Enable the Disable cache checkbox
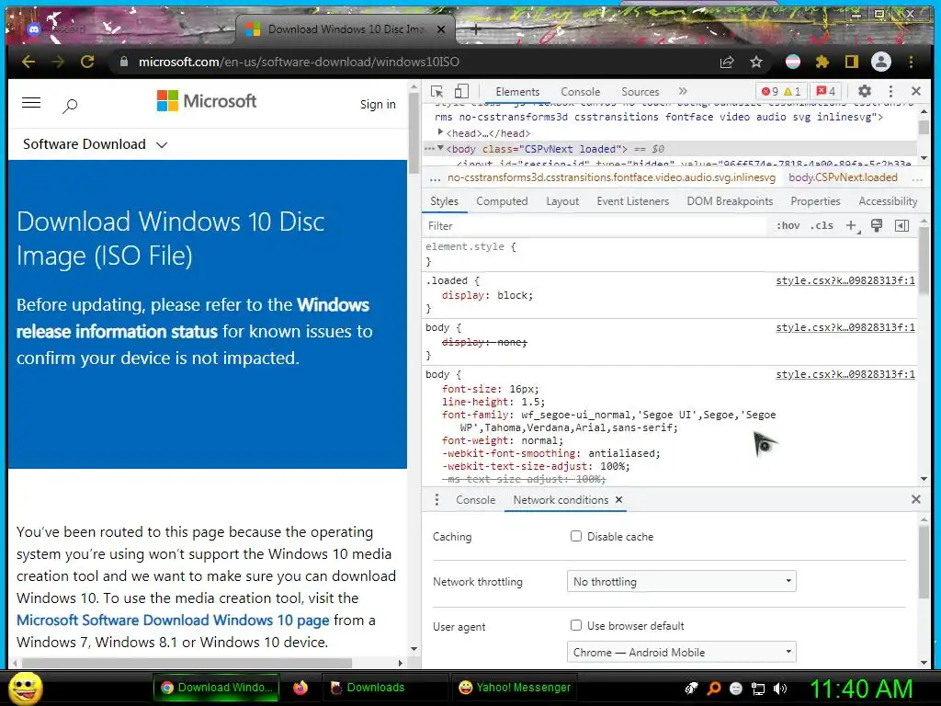Viewport: 941px width, 706px height. [x=576, y=536]
